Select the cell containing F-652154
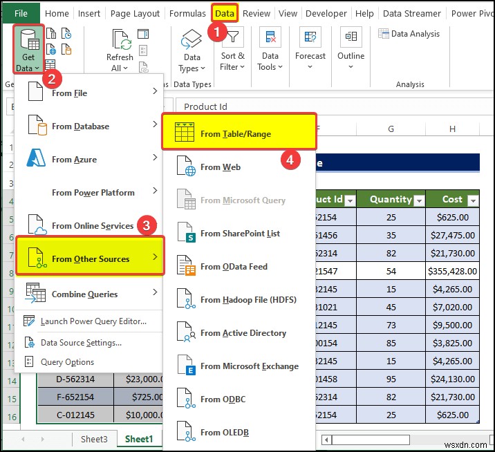 tap(75, 397)
